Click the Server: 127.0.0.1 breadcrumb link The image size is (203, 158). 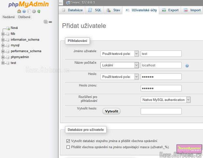(83, 3)
